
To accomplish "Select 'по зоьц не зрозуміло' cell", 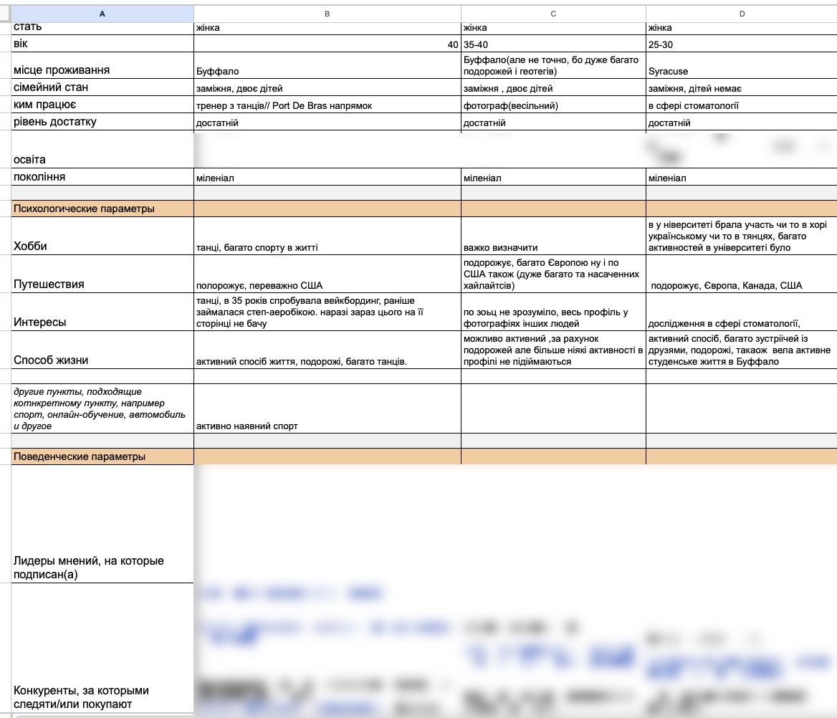I will point(553,312).
